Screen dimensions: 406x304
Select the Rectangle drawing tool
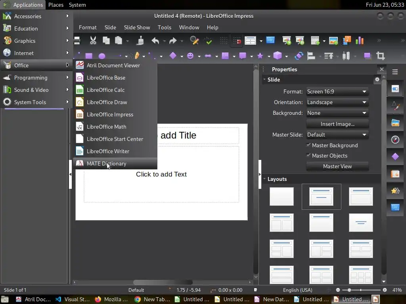click(x=89, y=56)
